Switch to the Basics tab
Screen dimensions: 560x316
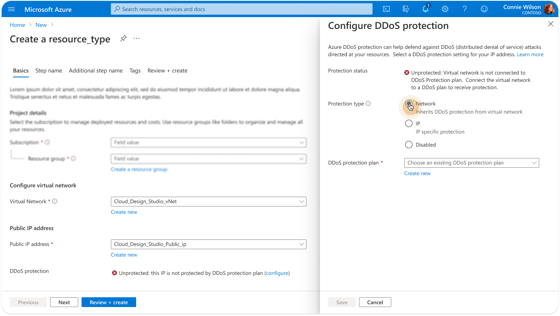(21, 70)
